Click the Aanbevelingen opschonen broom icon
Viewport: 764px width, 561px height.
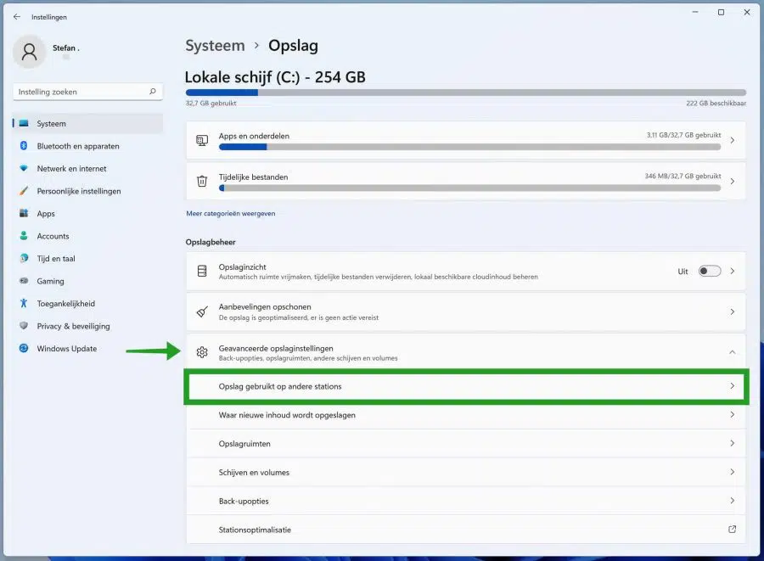pos(202,311)
